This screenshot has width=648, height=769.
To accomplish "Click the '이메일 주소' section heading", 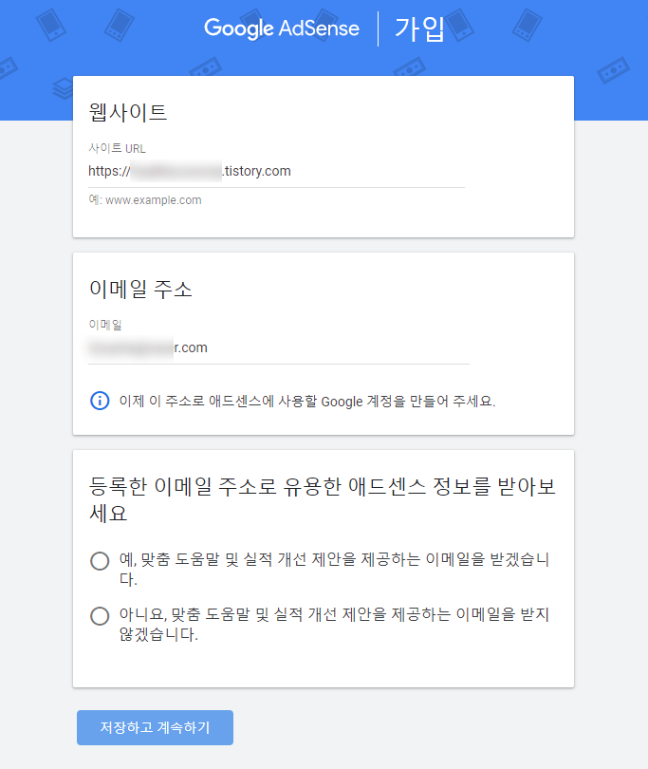I will tap(140, 289).
